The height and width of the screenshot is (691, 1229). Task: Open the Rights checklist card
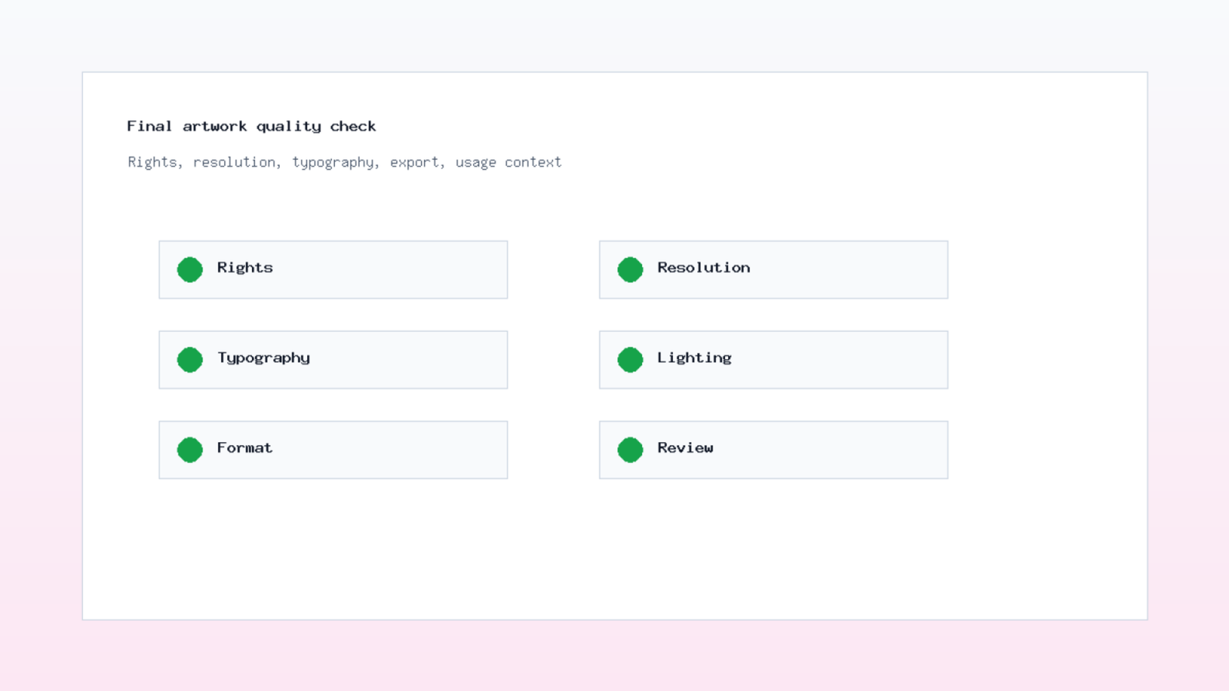pyautogui.click(x=333, y=269)
